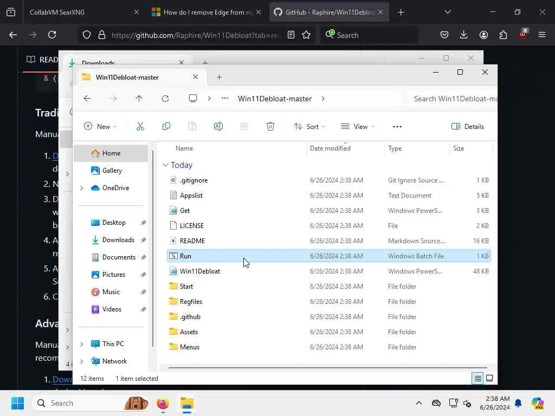This screenshot has height=416, width=555.
Task: Open the Windows Start button
Action: tap(17, 403)
